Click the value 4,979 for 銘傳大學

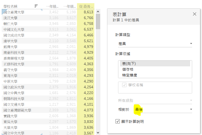88,47
